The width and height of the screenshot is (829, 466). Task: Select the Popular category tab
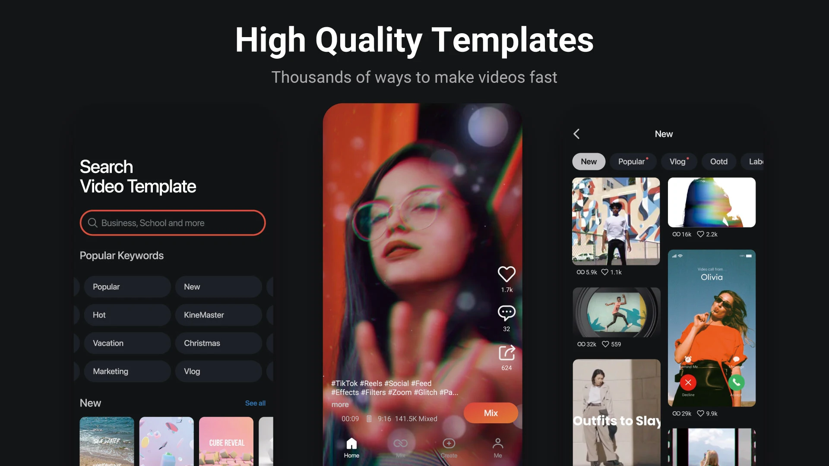click(632, 161)
